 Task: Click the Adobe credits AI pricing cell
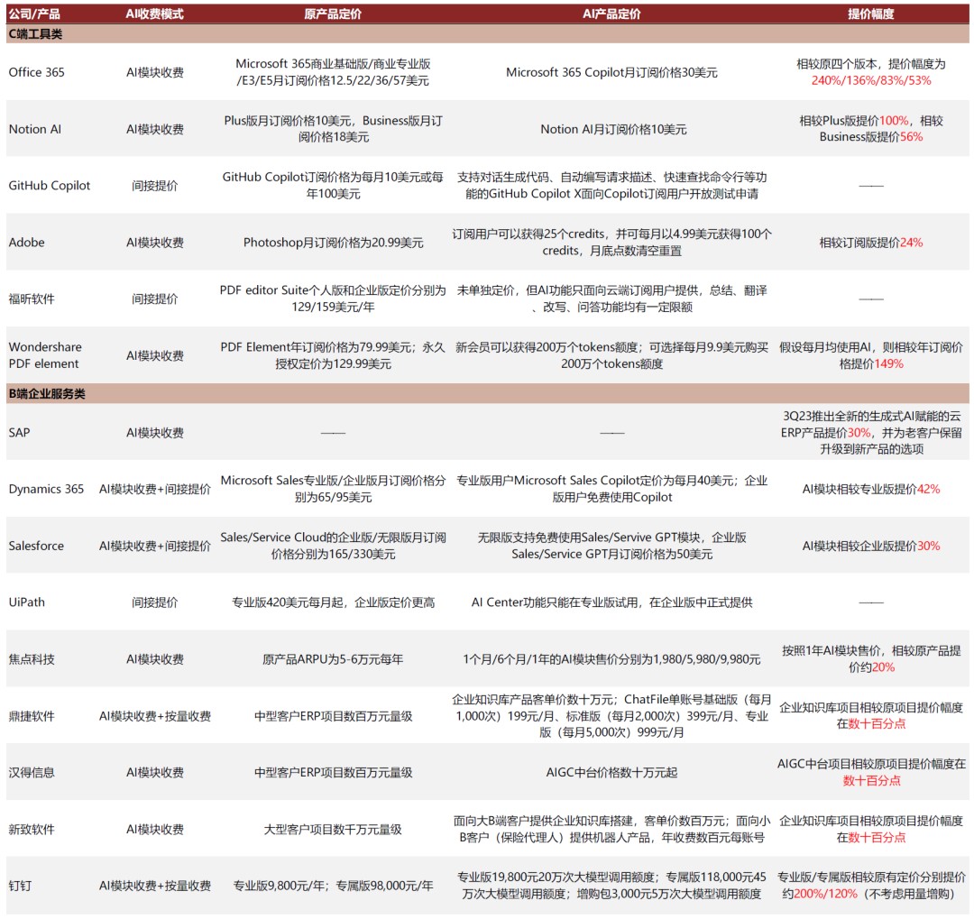pos(611,242)
